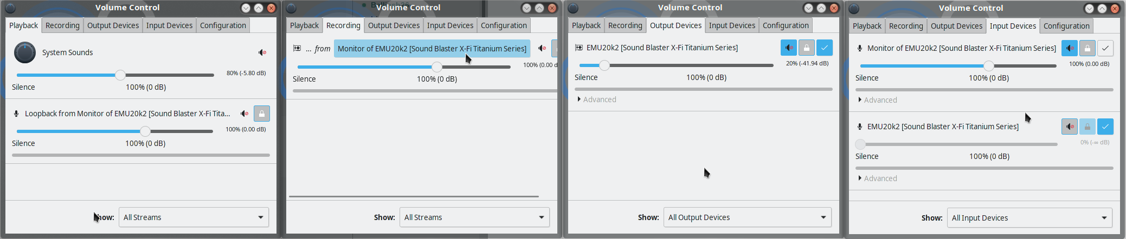Unmute EMU20k2 input device

1070,127
